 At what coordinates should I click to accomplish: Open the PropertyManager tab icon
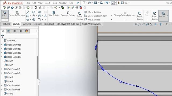tap(9, 31)
